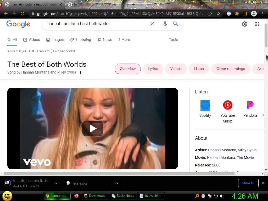Click the volume speaker tray icon
Screen dimensions: 268x201
tap(222, 196)
